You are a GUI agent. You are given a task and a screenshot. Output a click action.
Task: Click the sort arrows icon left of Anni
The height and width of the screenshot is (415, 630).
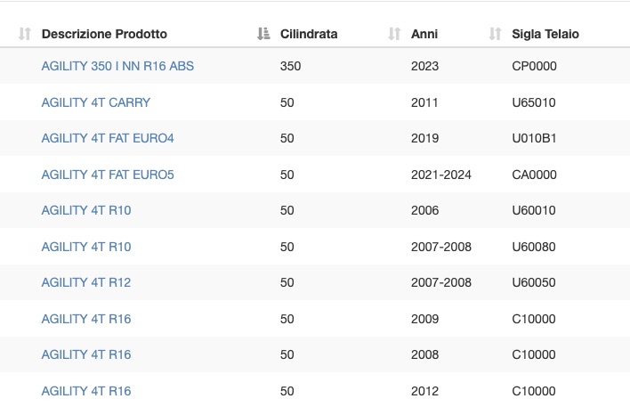tap(394, 34)
